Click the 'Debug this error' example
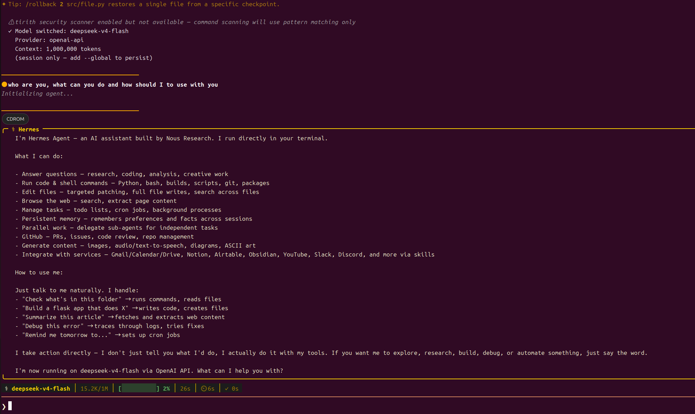Screen dimensions: 695x414 (x=110, y=326)
